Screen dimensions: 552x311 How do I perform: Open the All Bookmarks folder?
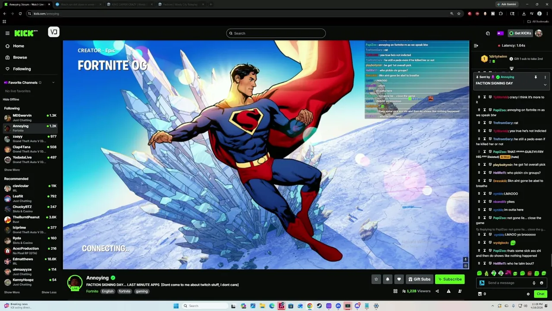pos(538,22)
